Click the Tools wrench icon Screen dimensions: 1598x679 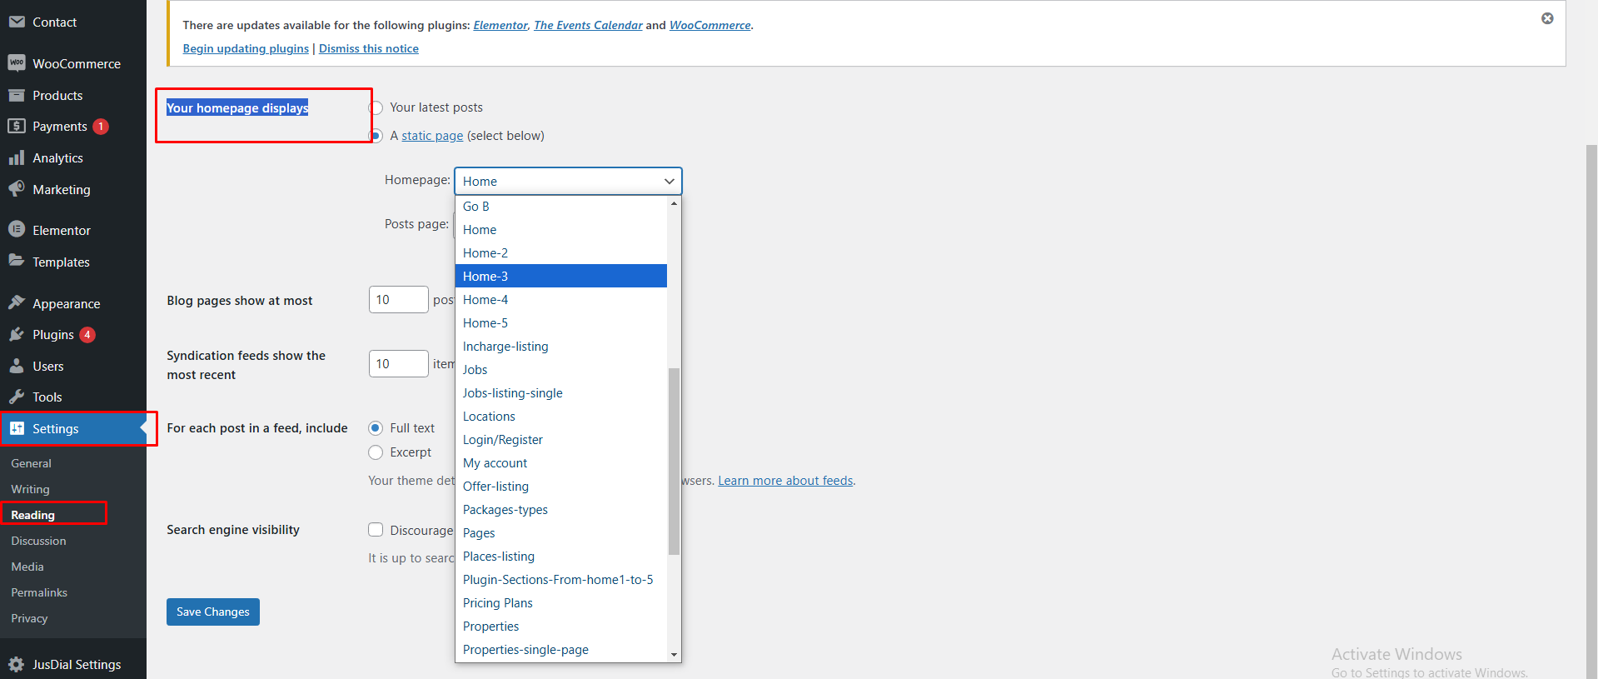pos(17,397)
